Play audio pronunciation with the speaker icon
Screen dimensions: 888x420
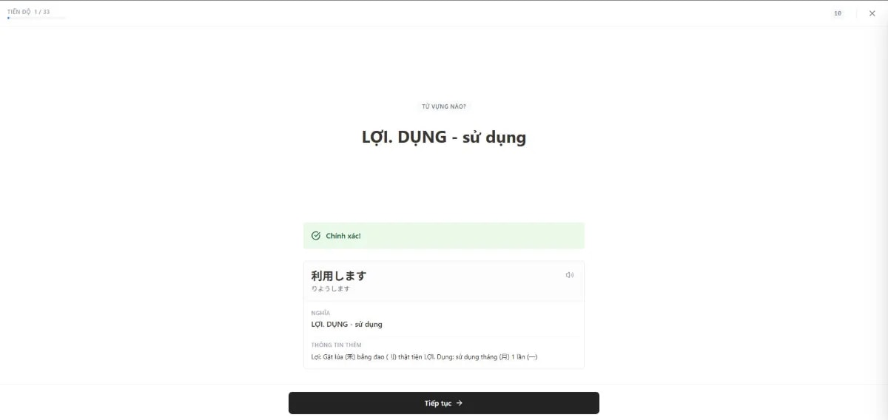[569, 275]
